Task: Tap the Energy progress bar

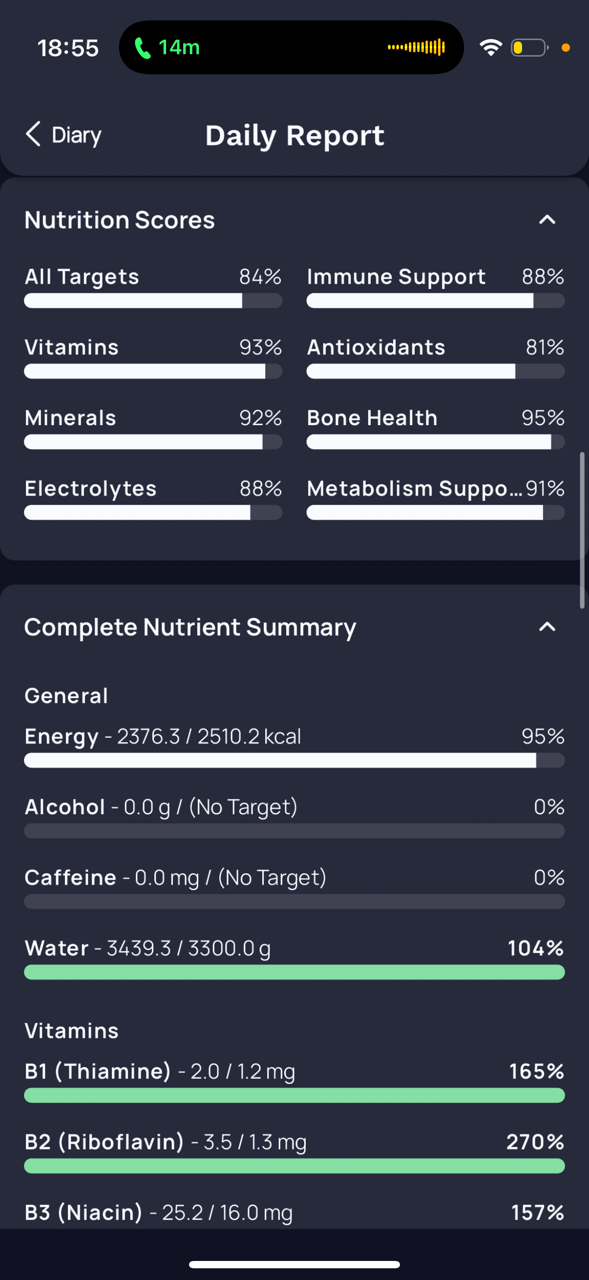Action: click(x=294, y=760)
